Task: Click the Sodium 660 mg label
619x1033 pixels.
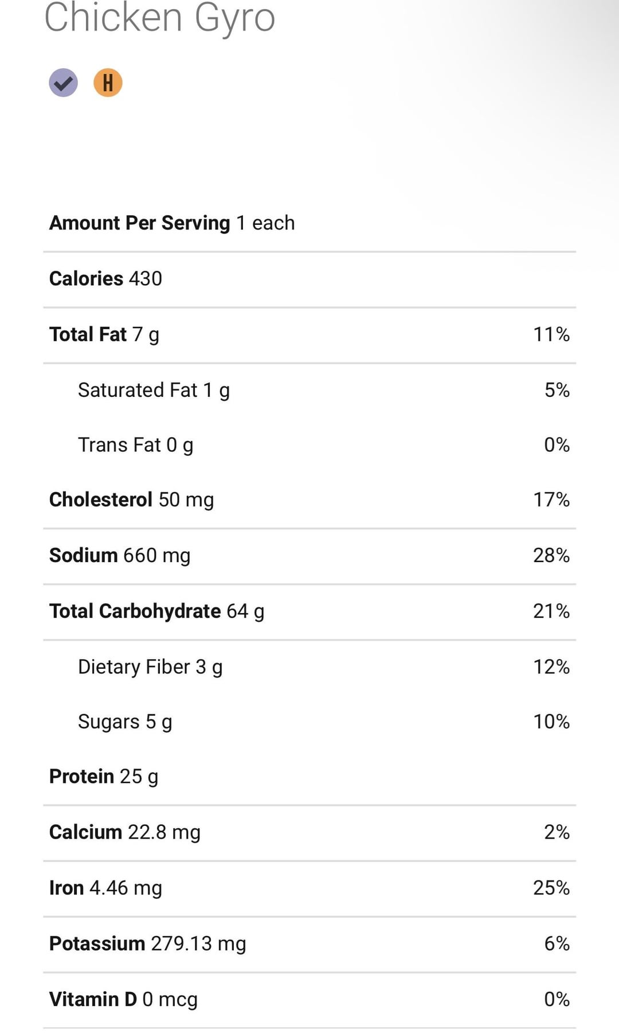Action: 120,555
